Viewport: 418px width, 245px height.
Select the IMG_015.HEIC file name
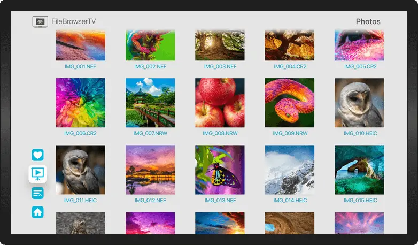tap(360, 201)
